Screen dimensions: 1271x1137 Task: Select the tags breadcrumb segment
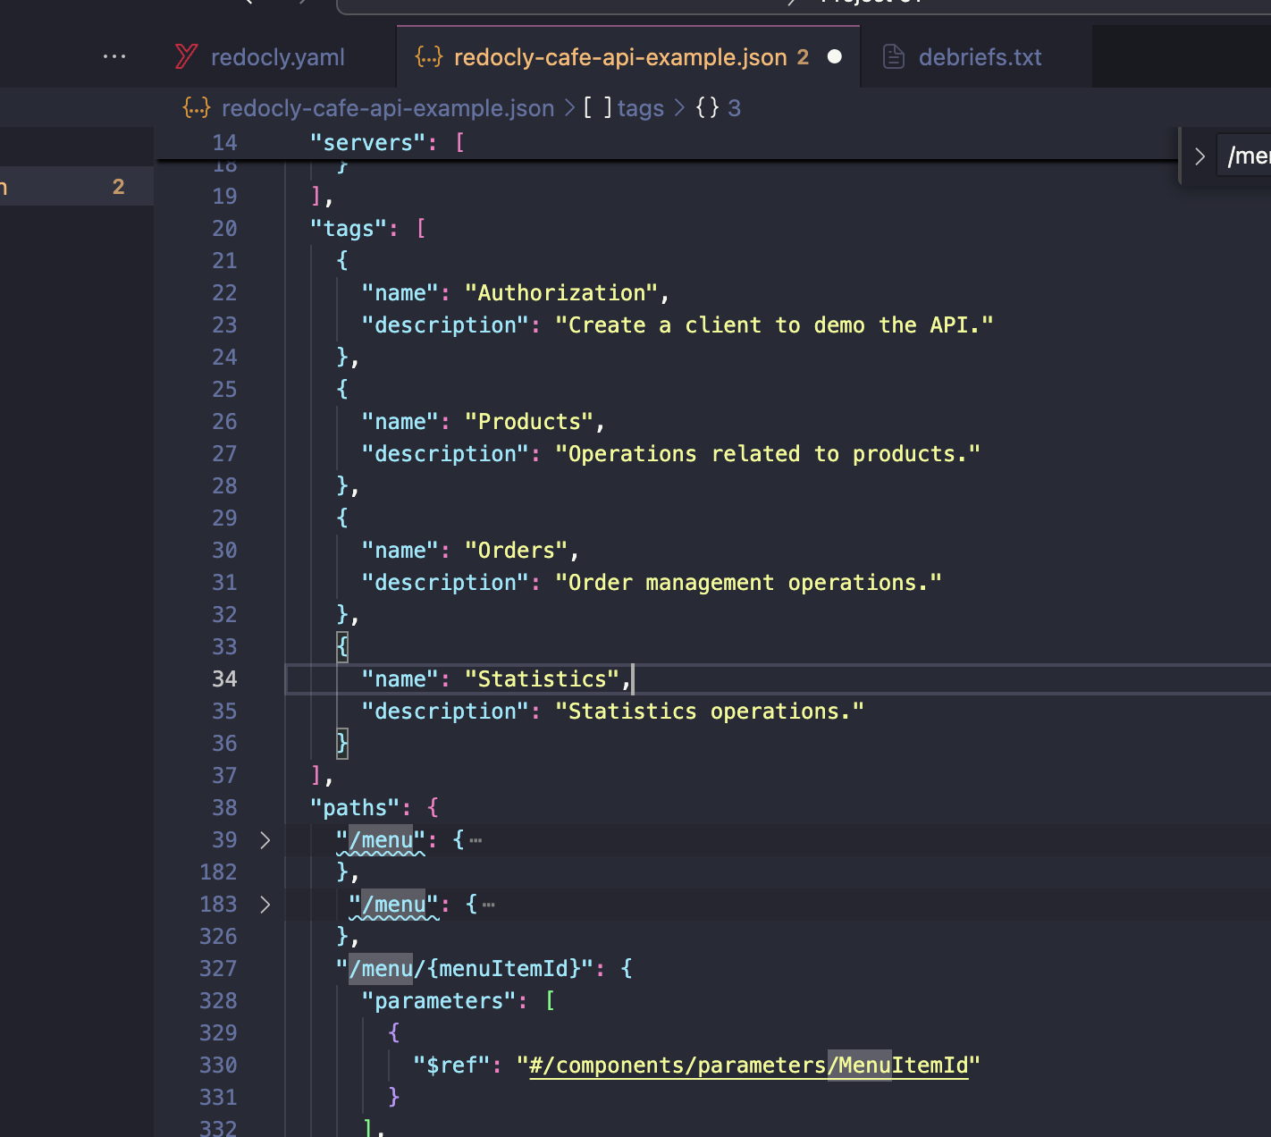pos(640,108)
